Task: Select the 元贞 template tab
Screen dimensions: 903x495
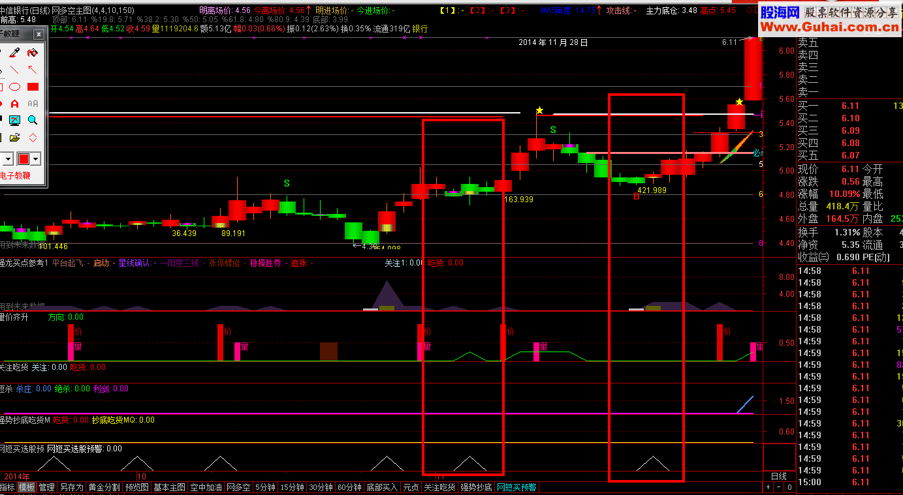Action: pos(411,487)
